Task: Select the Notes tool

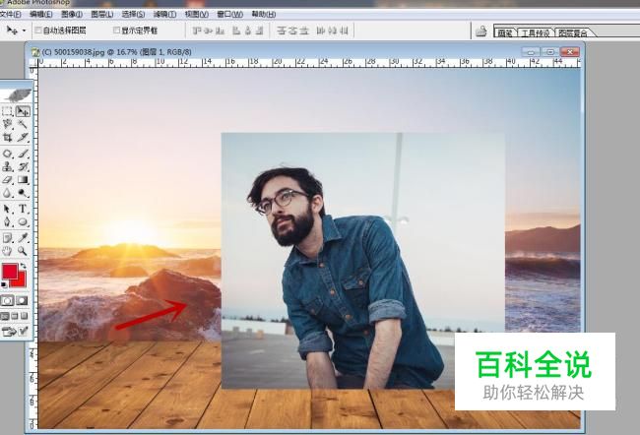Action: [7, 238]
